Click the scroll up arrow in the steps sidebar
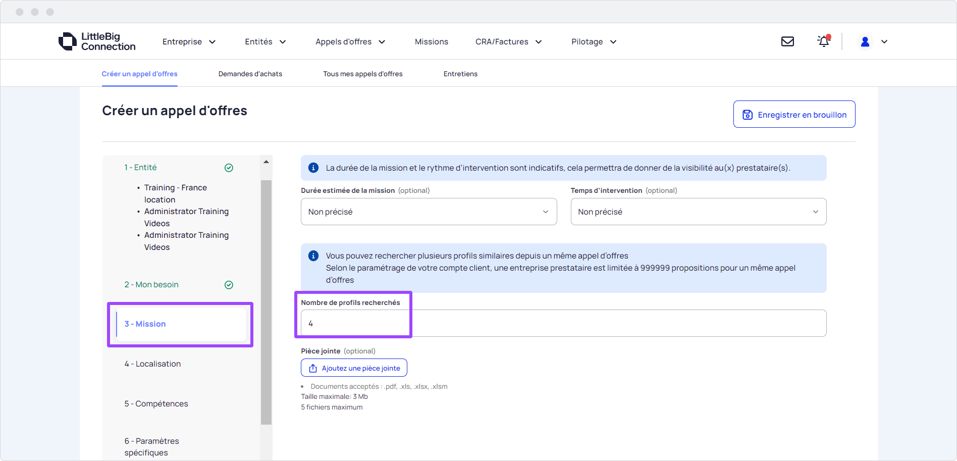This screenshot has height=461, width=957. (x=266, y=162)
